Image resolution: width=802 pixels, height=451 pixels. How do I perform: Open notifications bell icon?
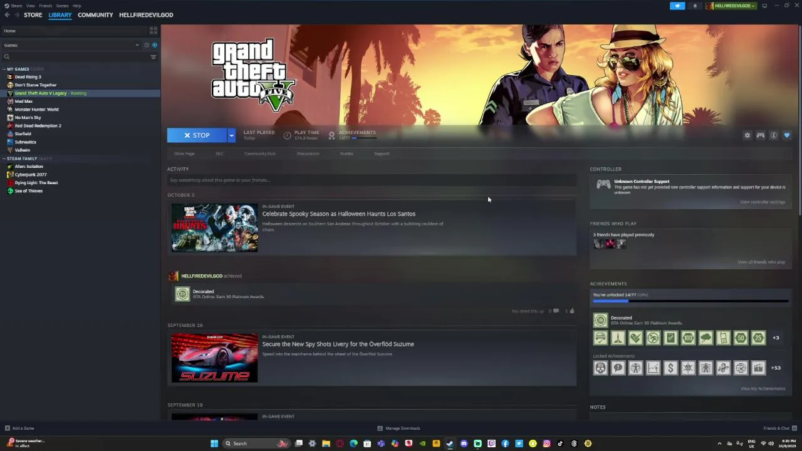click(x=695, y=6)
